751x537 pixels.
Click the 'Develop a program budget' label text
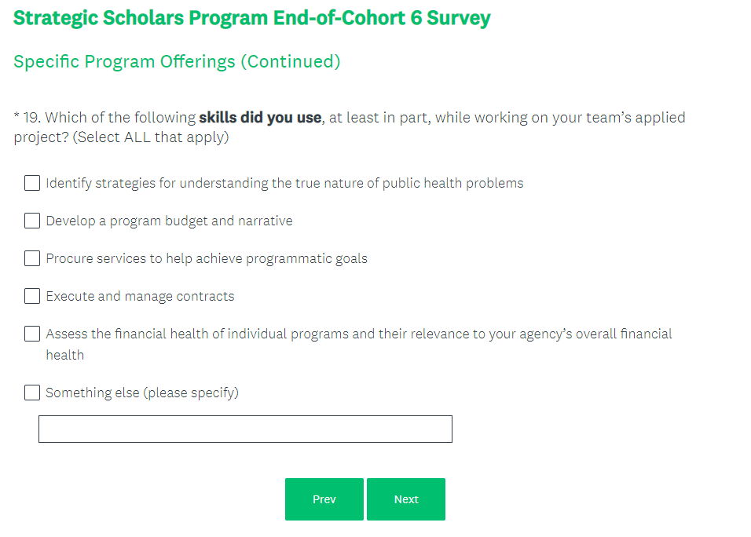pyautogui.click(x=169, y=221)
